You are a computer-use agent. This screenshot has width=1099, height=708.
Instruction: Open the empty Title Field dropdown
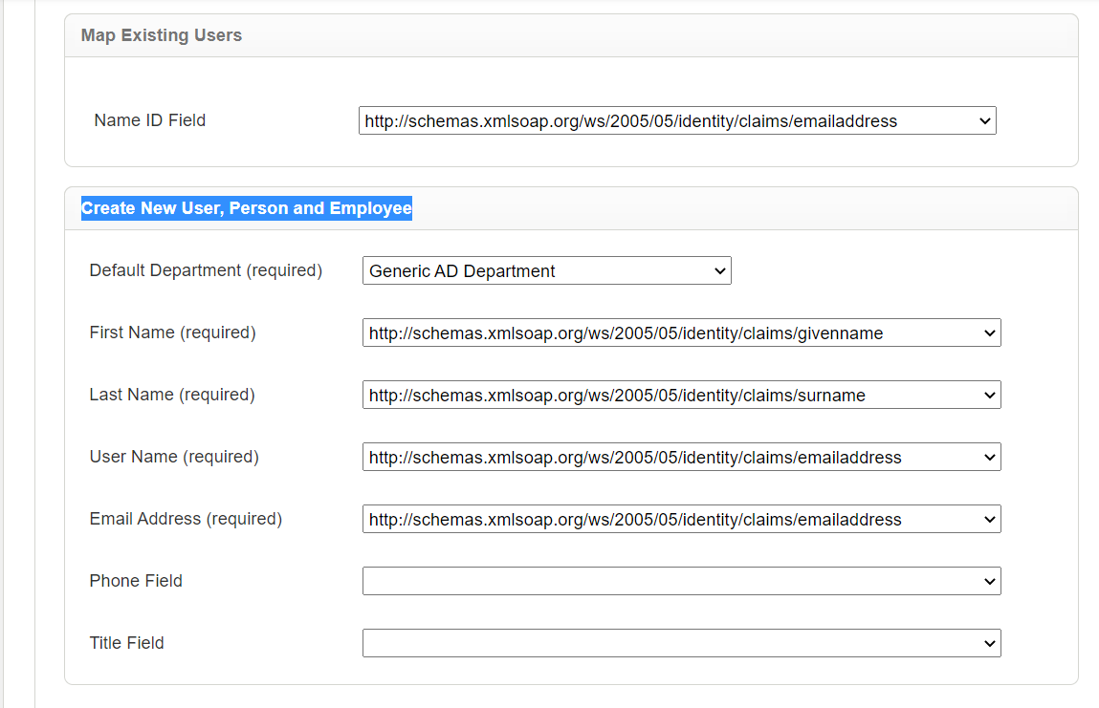point(681,643)
